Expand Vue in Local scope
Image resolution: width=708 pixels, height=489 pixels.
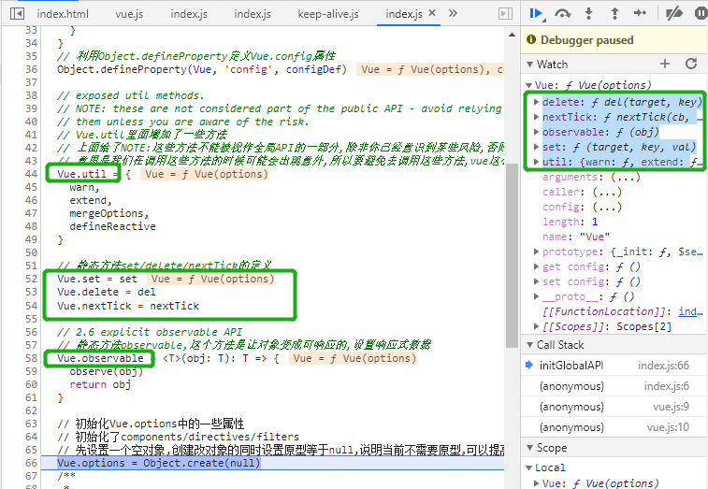pyautogui.click(x=537, y=483)
